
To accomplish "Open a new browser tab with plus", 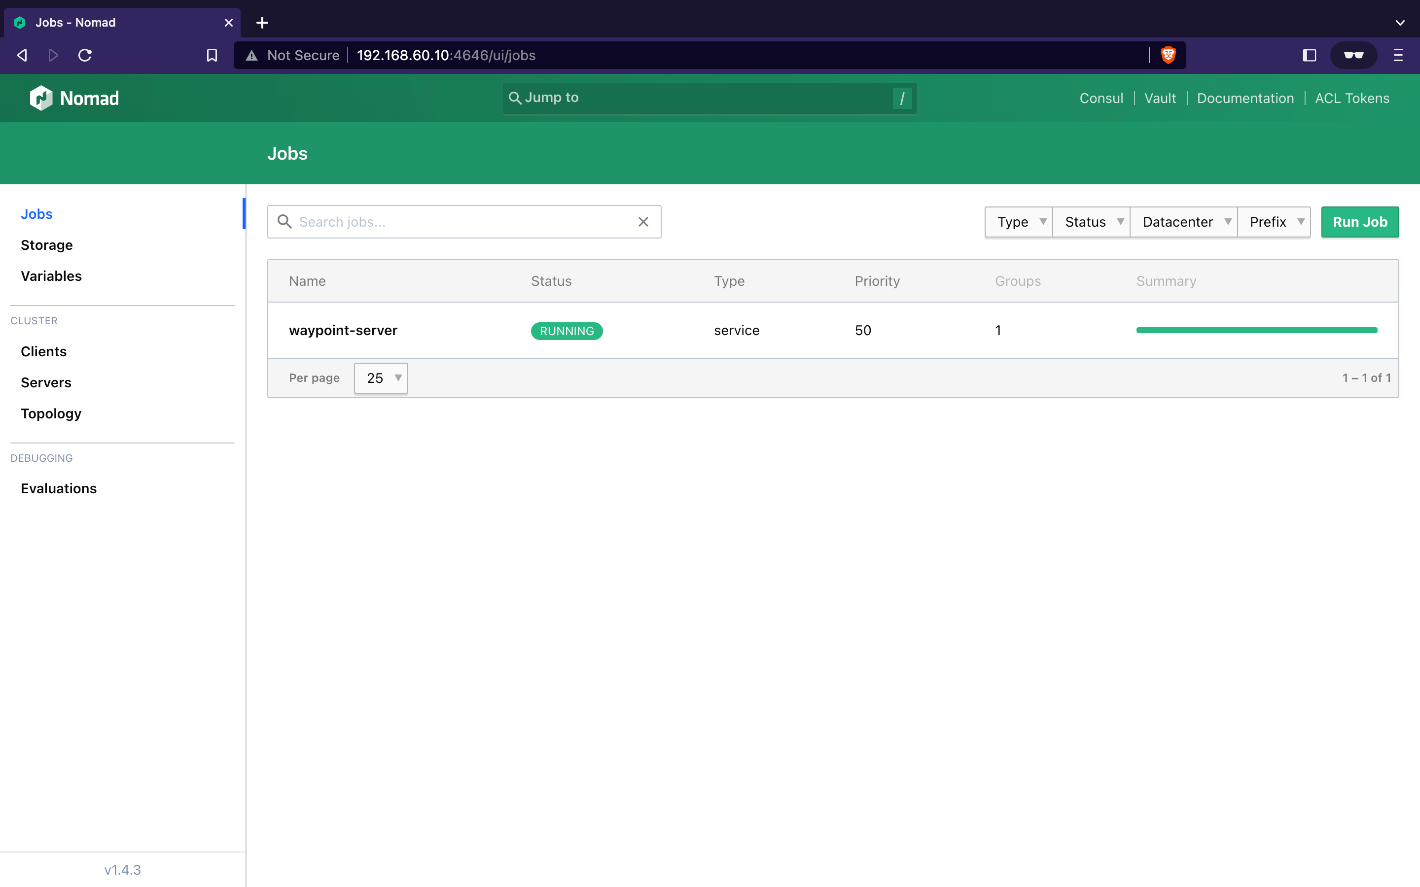I will coord(262,22).
